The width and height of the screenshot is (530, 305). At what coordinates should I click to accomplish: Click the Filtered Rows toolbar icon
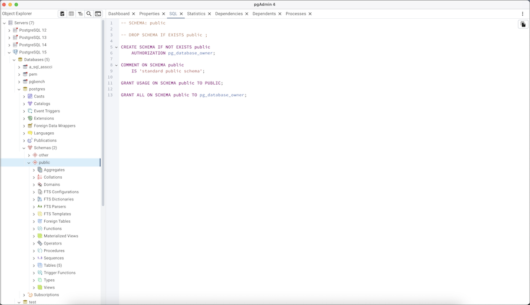pos(80,14)
